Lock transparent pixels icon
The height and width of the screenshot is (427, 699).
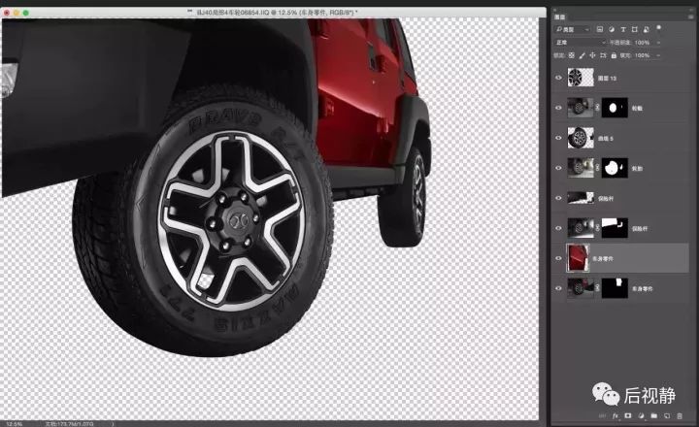pyautogui.click(x=572, y=55)
